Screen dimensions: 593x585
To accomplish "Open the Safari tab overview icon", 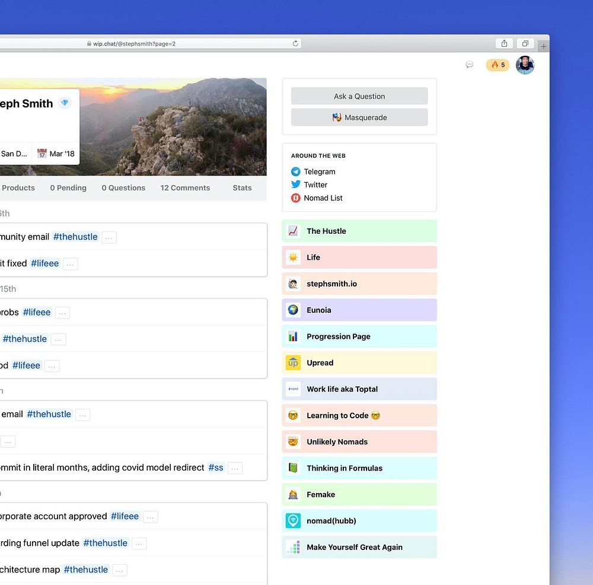I will point(525,43).
